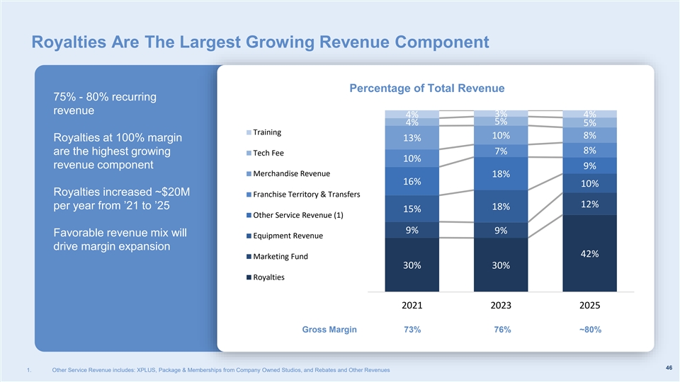
Task: Click the Merchandise Revenue legend label
Action: pos(291,174)
